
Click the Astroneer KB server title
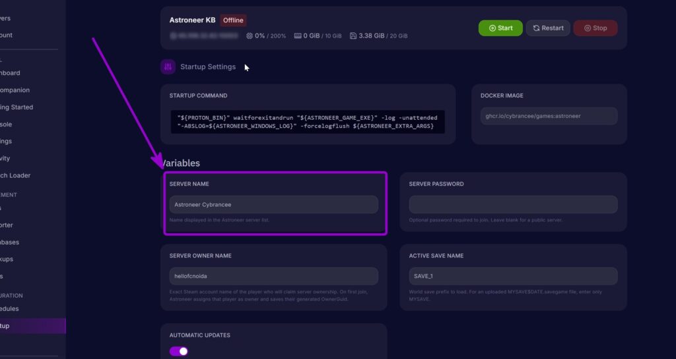tap(192, 20)
